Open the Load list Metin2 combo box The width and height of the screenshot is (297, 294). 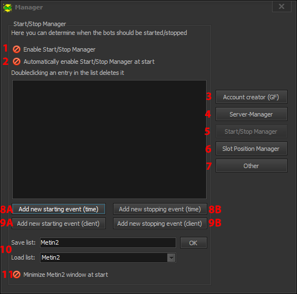point(108,257)
